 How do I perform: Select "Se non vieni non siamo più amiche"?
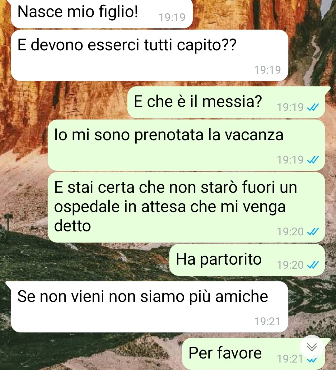point(149,307)
